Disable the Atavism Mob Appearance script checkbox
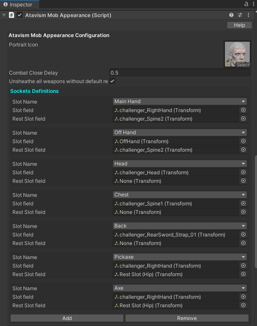This screenshot has height=326, width=257. 20,15
